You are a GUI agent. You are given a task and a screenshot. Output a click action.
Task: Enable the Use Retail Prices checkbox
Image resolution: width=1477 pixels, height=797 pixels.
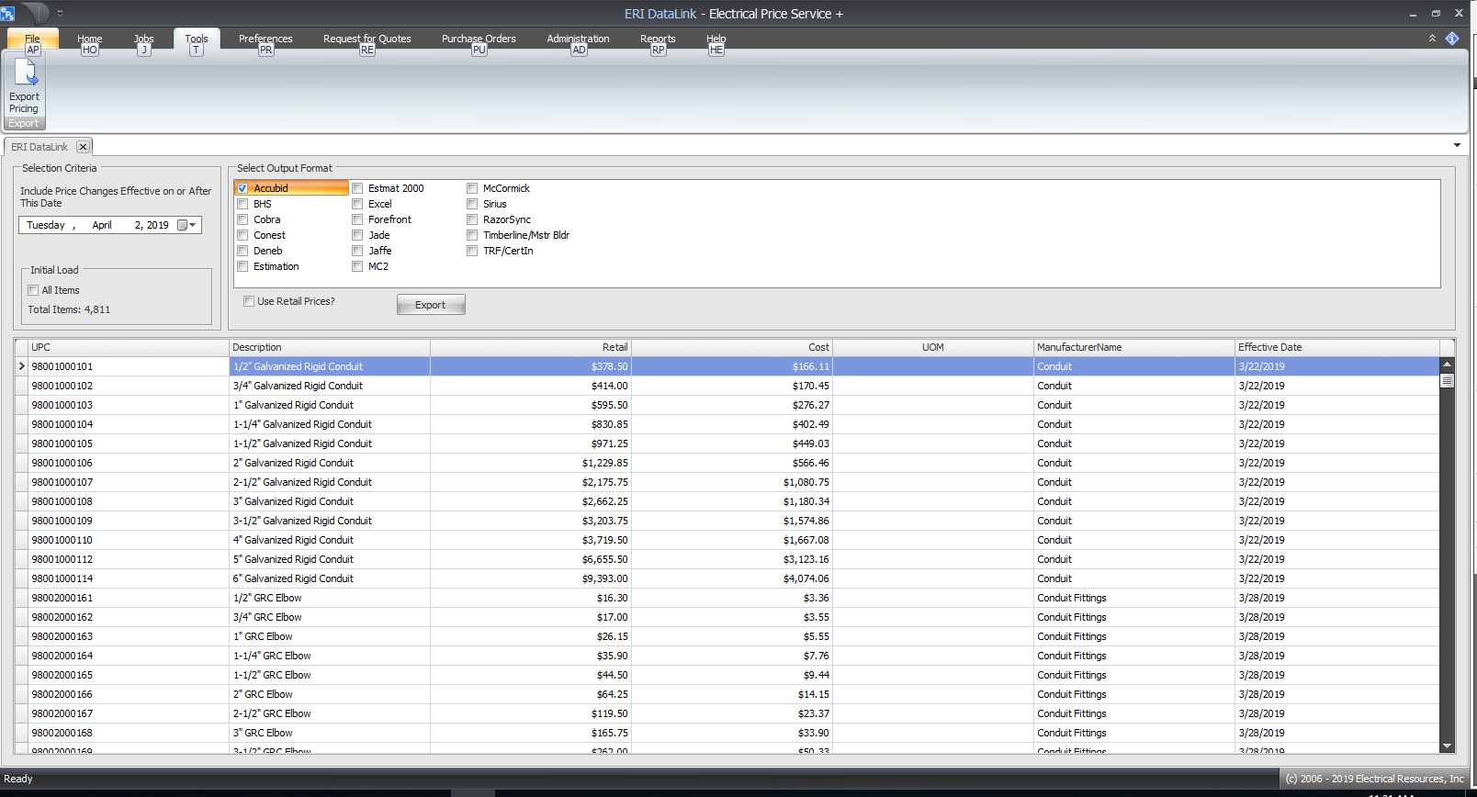[x=249, y=301]
